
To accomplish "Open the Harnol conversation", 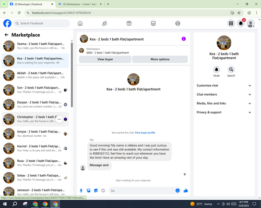I will click(35, 148).
